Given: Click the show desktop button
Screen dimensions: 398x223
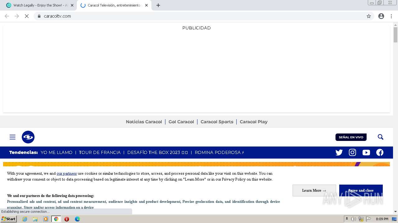Looking at the screenshot, I should pos(395,219).
